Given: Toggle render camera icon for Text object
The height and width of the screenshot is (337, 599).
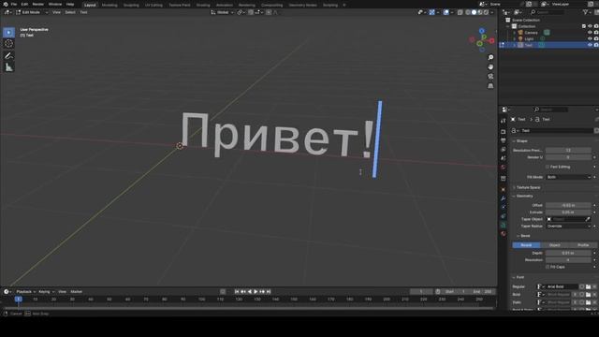Looking at the screenshot, I should click(x=596, y=45).
